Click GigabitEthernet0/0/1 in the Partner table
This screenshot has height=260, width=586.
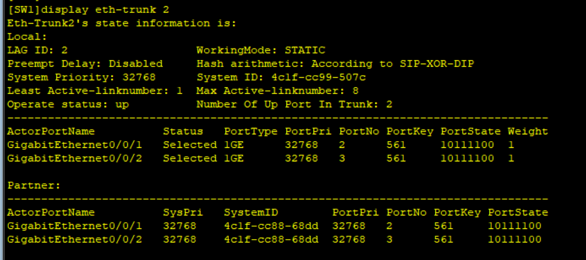[74, 226]
